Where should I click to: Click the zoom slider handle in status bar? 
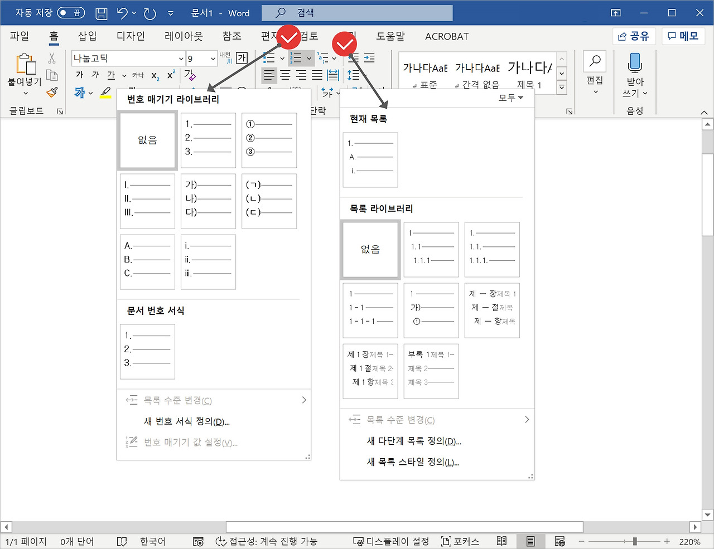(x=635, y=541)
